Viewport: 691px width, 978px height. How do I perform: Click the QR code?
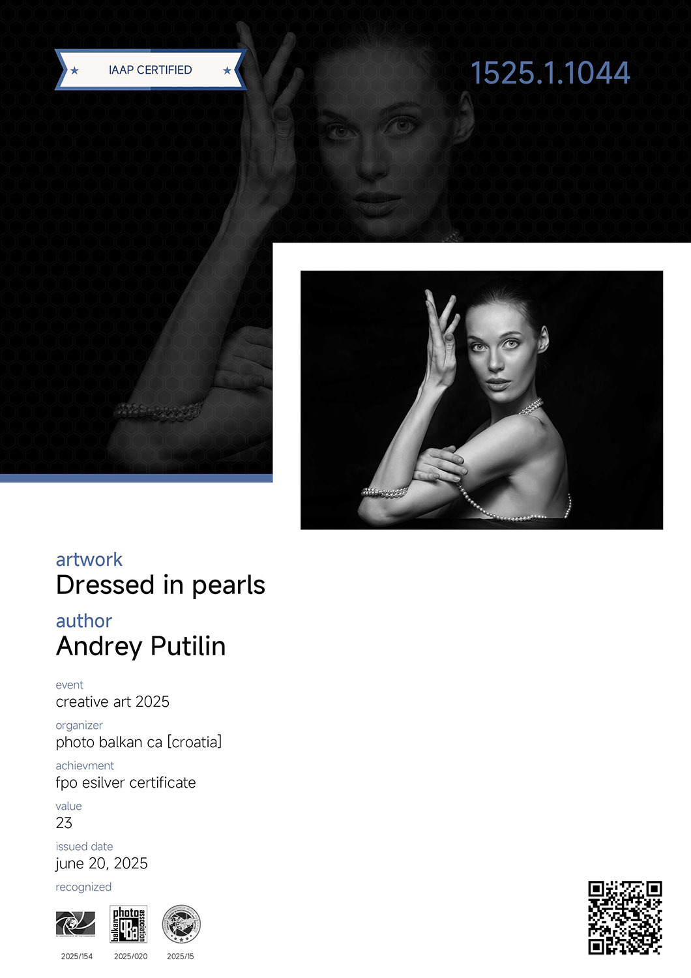click(625, 918)
